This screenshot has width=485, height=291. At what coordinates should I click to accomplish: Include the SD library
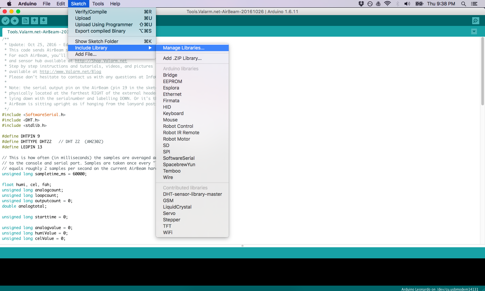(192, 145)
